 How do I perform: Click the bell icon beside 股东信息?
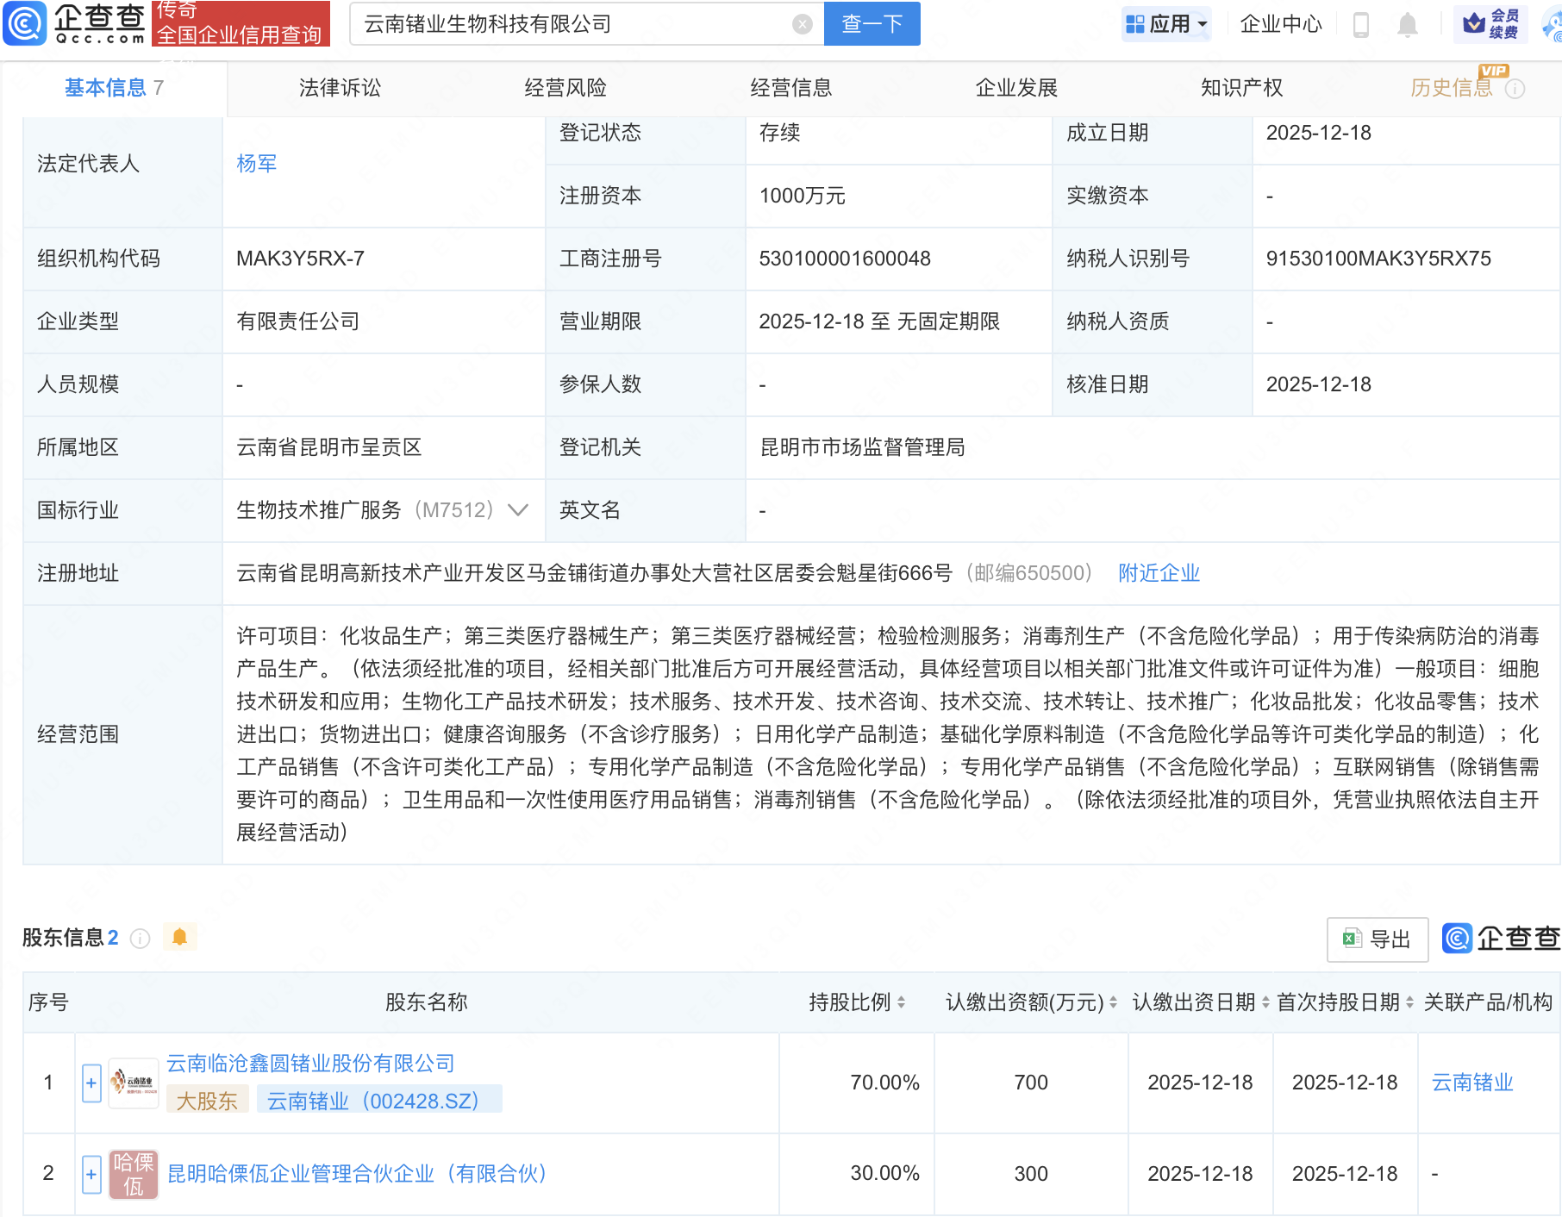coord(179,937)
